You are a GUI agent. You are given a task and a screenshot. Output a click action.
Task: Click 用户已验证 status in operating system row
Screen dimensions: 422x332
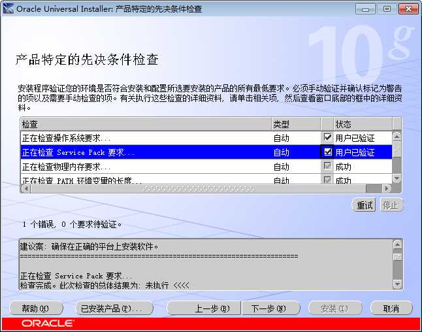(x=355, y=138)
